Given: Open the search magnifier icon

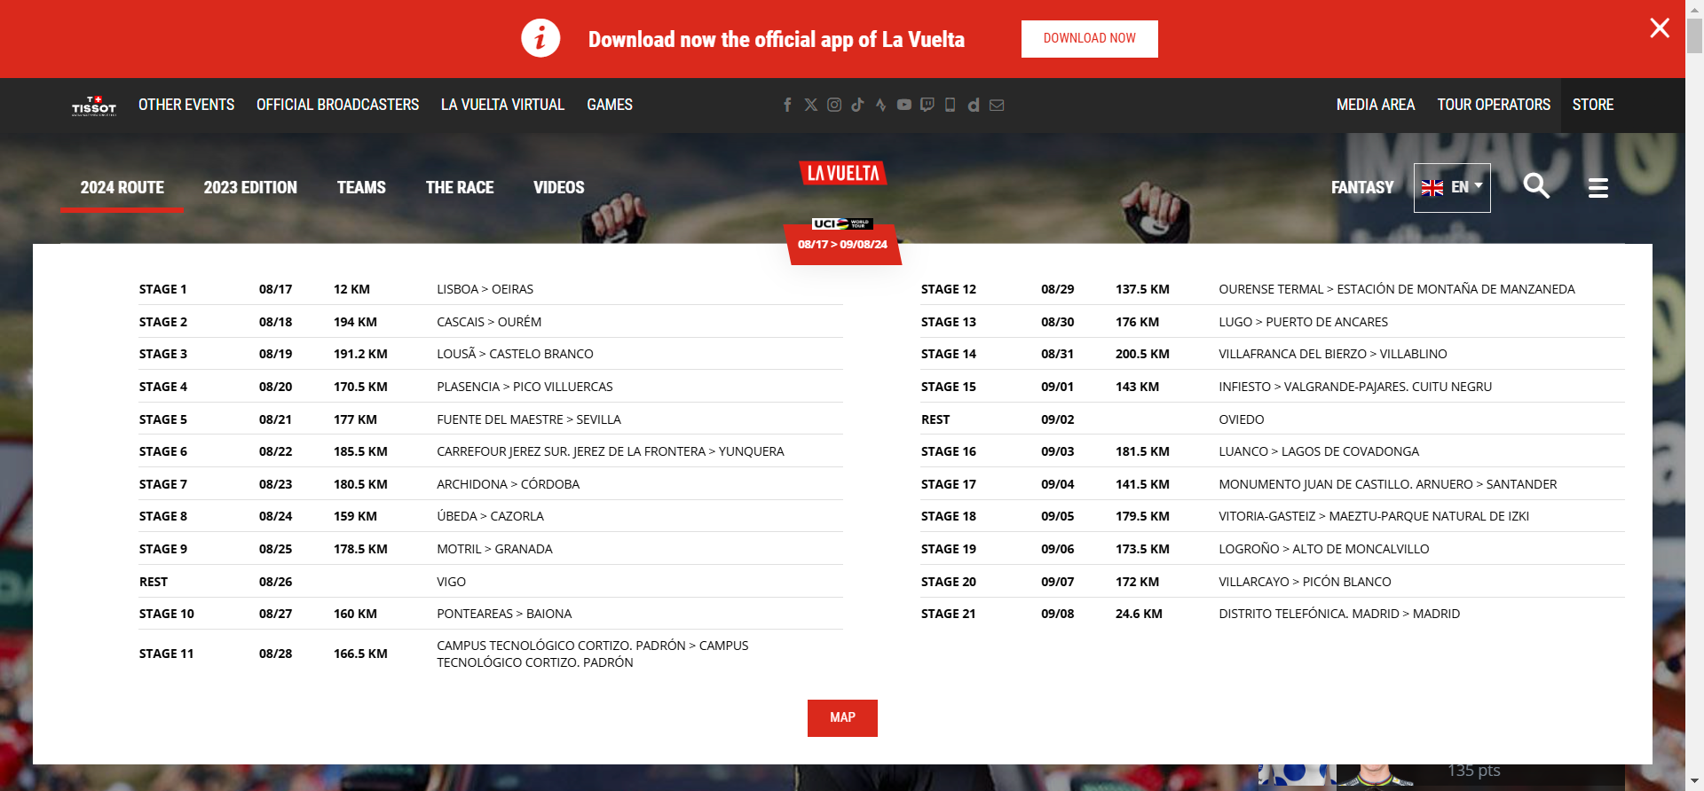Looking at the screenshot, I should coord(1536,186).
